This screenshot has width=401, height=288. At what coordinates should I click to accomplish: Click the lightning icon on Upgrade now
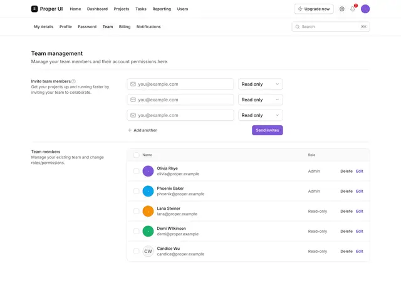click(300, 9)
